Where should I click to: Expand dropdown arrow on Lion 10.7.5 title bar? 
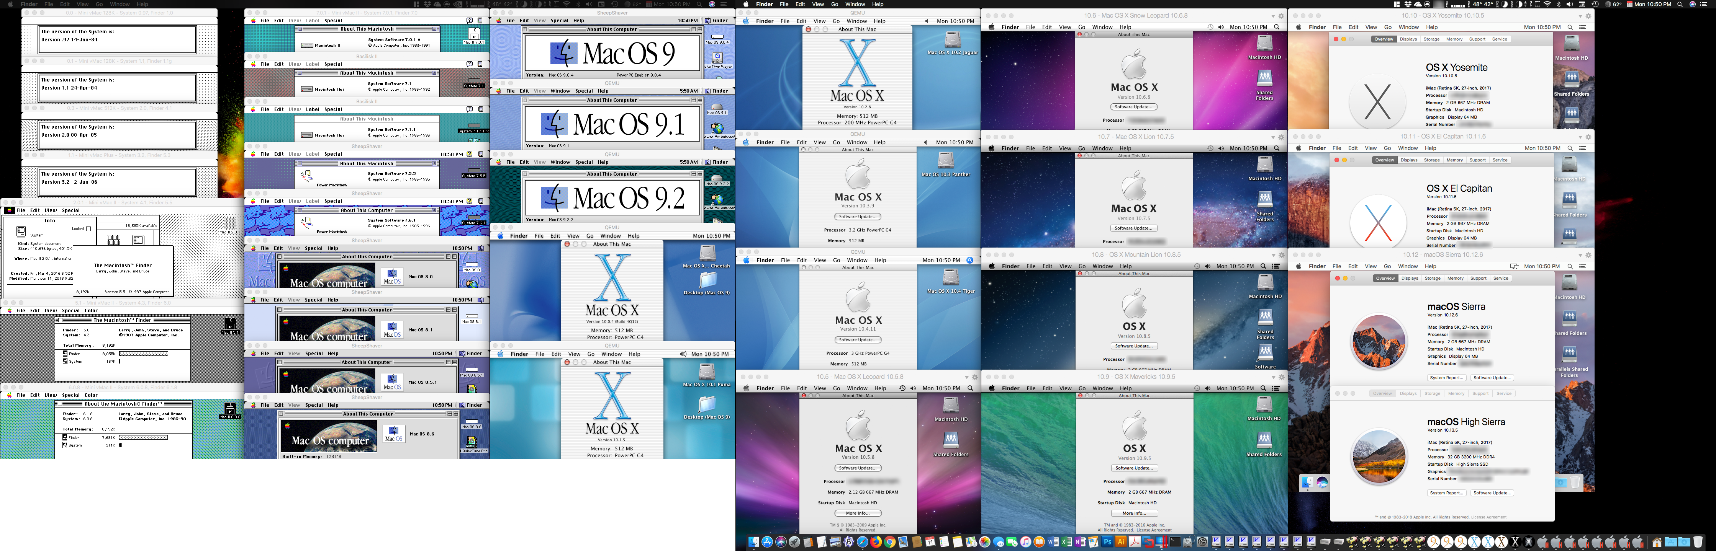1272,137
